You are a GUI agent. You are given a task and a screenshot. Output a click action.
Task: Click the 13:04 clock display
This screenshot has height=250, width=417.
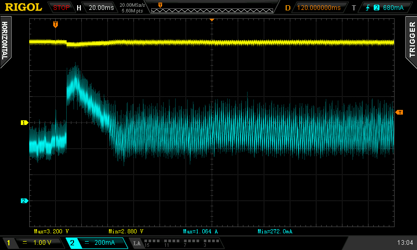tap(405, 243)
